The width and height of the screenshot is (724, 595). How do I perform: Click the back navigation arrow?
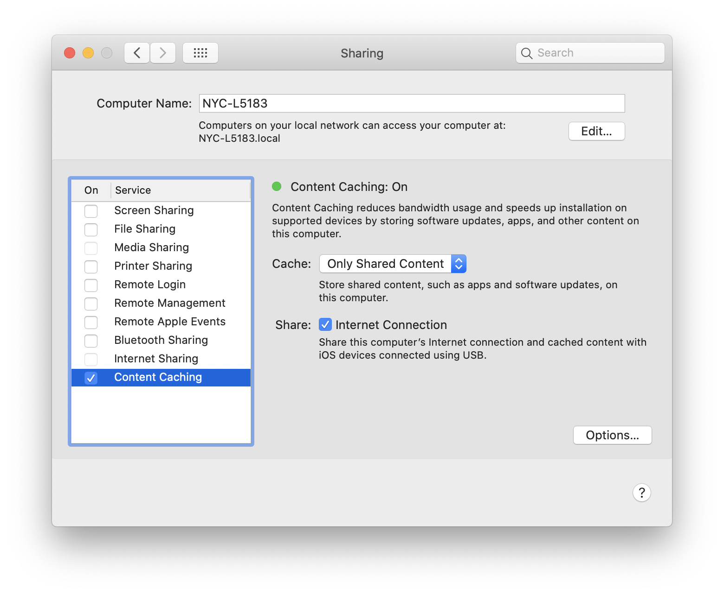click(137, 53)
